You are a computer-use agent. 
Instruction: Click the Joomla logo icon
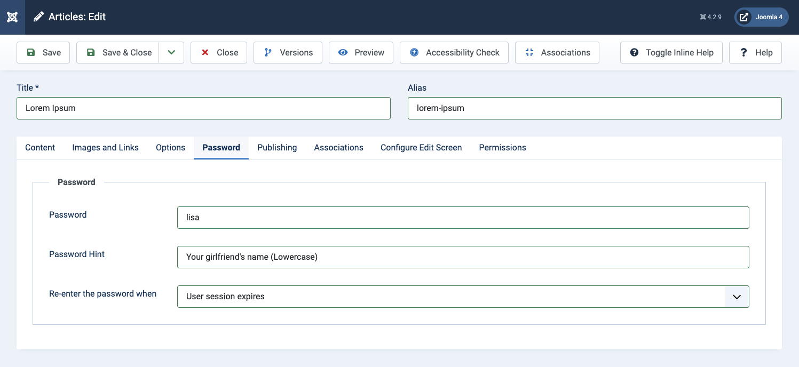12,17
